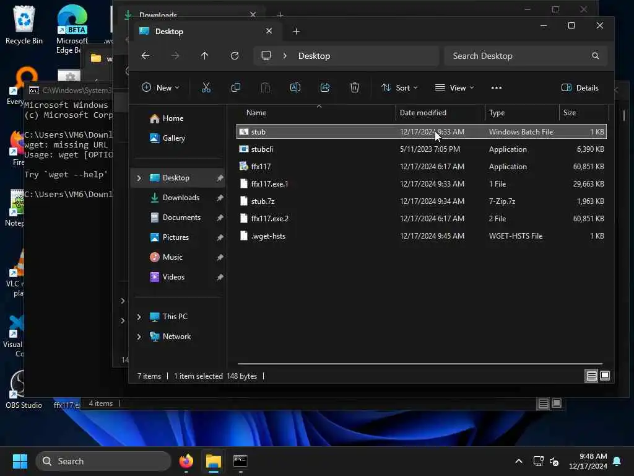This screenshot has width=634, height=476.
Task: Click taskbar Search box
Action: pyautogui.click(x=103, y=461)
